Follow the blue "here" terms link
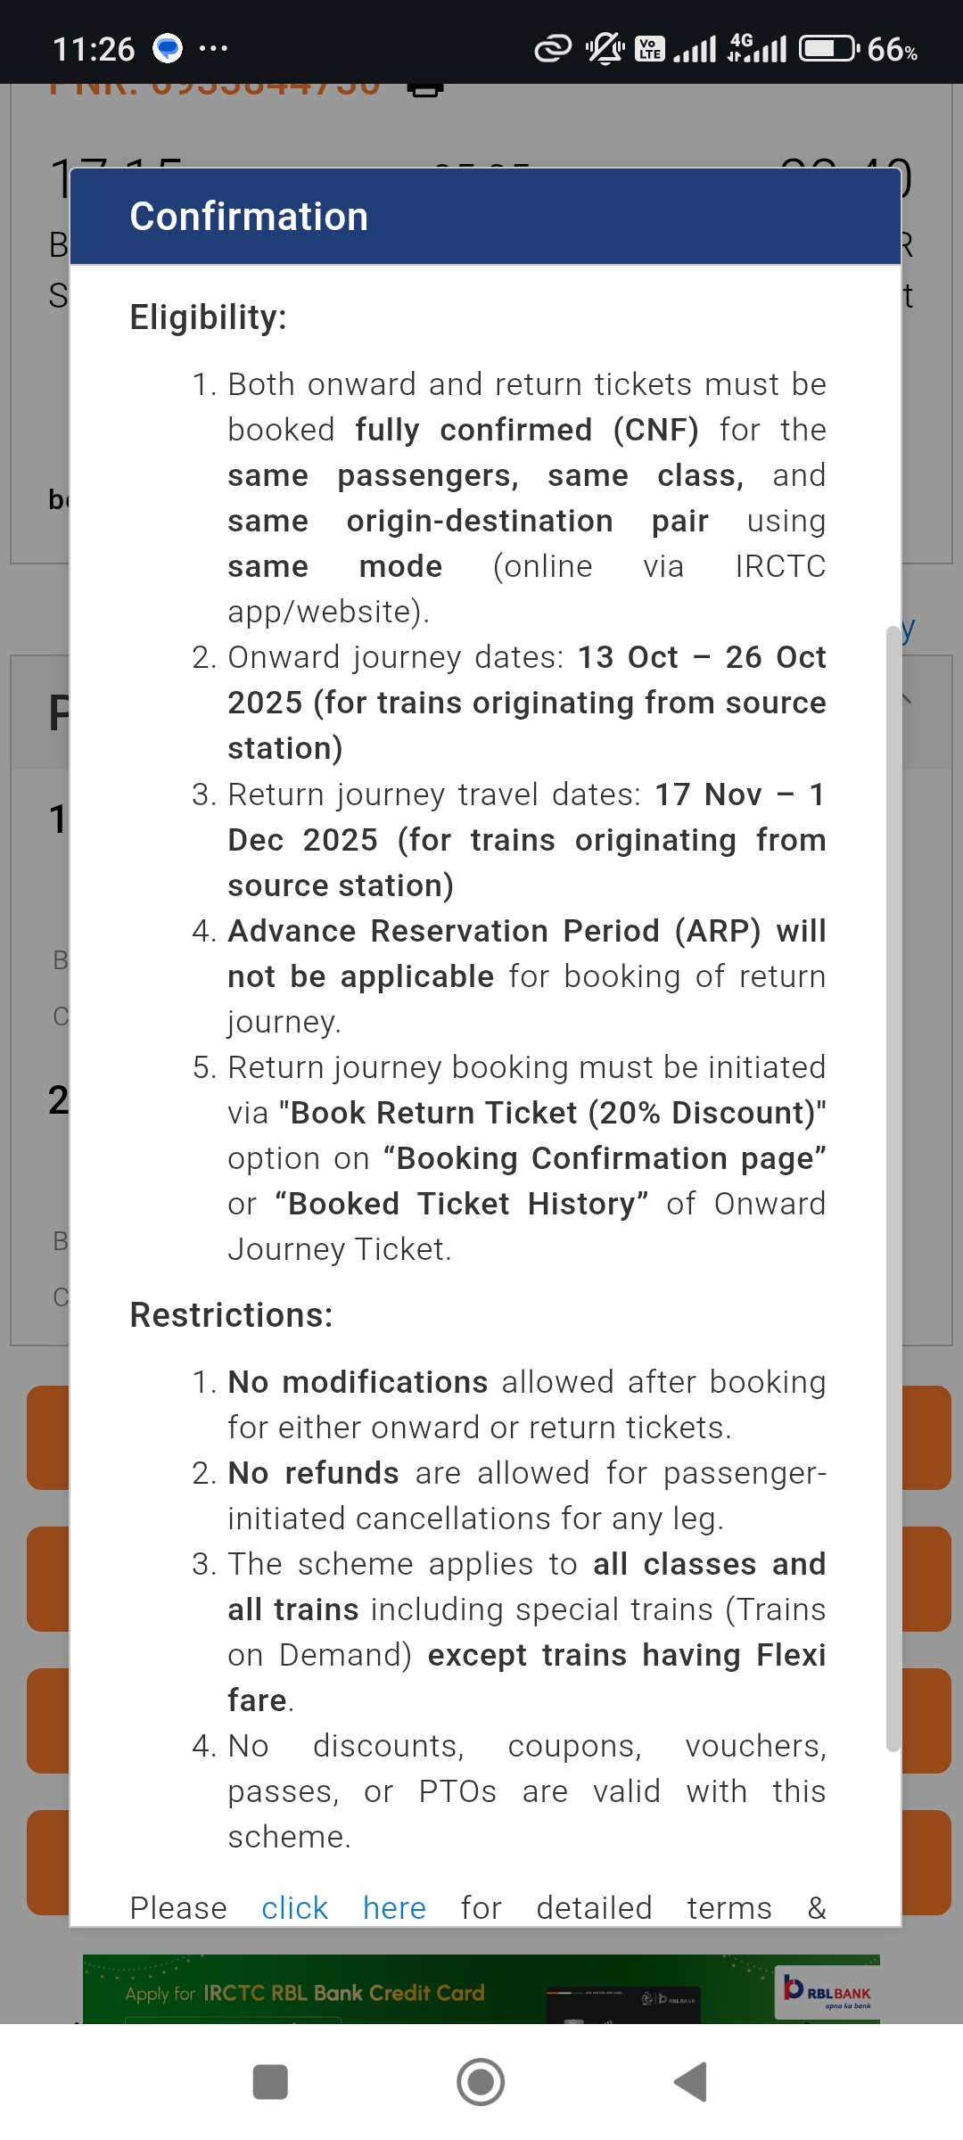Viewport: 963px width, 2140px height. click(394, 1908)
